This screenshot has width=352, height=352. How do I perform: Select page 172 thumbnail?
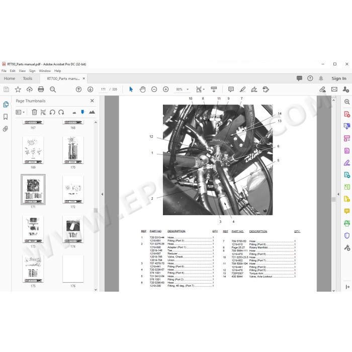pos(73,190)
